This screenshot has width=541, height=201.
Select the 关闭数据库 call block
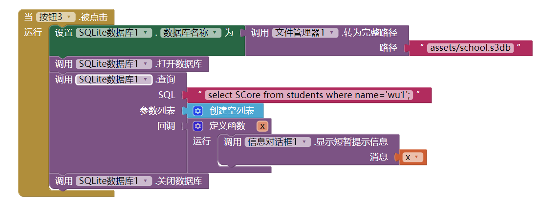129,181
